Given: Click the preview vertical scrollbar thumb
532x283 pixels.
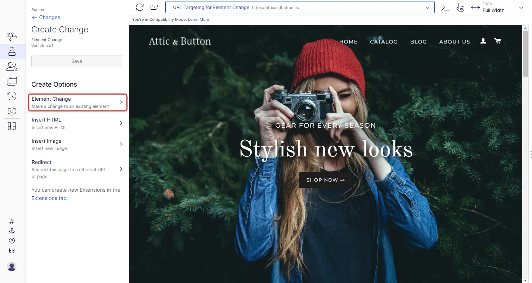Looking at the screenshot, I should click(526, 53).
